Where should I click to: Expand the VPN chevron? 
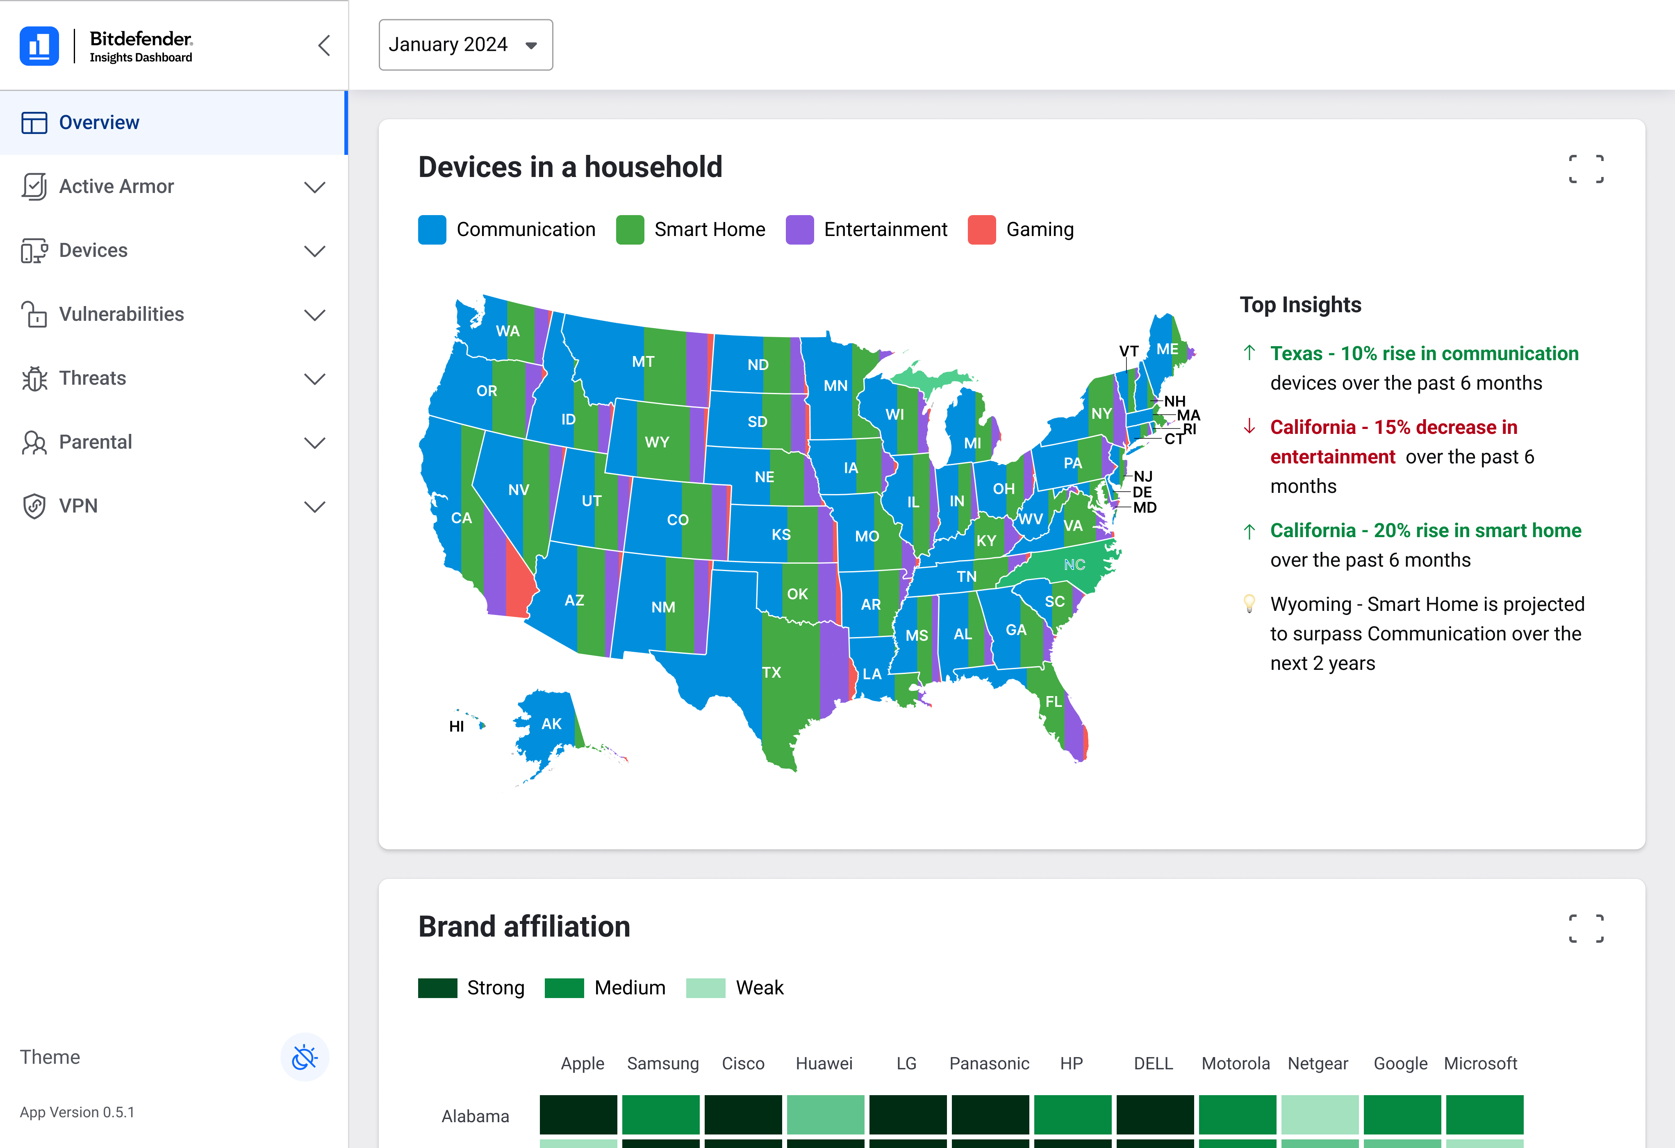315,506
